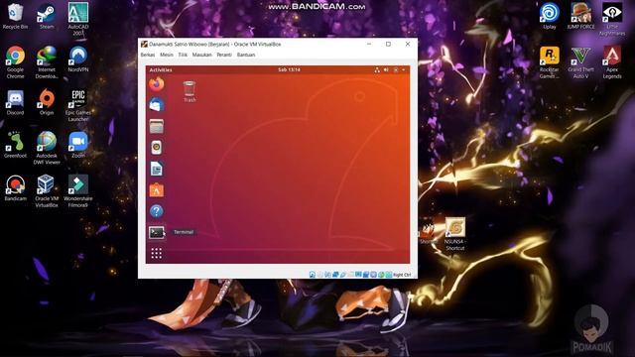
Task: Show Applications grid in the dock
Action: click(x=157, y=254)
